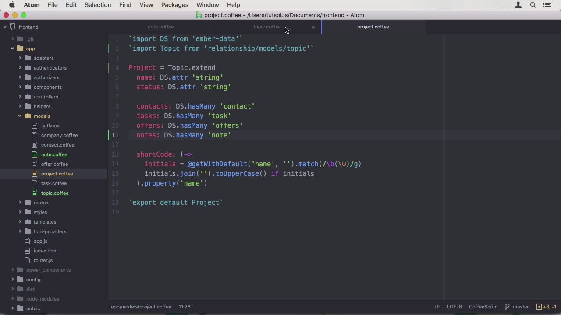Expand the torii-providers folder
The image size is (561, 315).
20,231
